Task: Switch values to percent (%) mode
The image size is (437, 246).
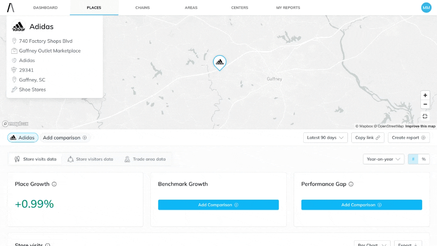Action: (423, 159)
